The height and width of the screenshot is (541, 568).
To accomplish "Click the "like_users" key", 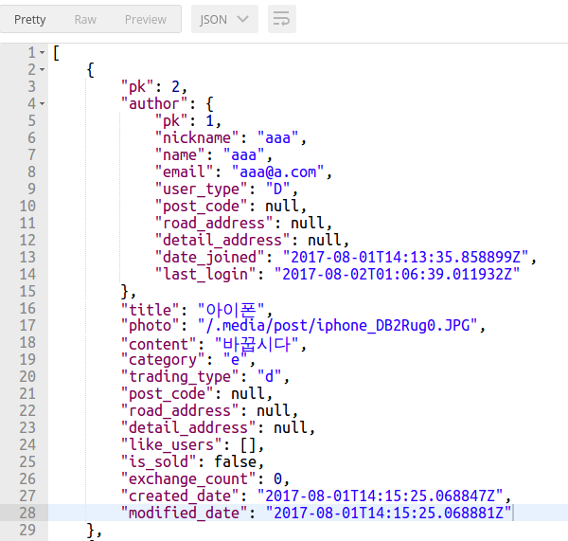I will coord(171,445).
